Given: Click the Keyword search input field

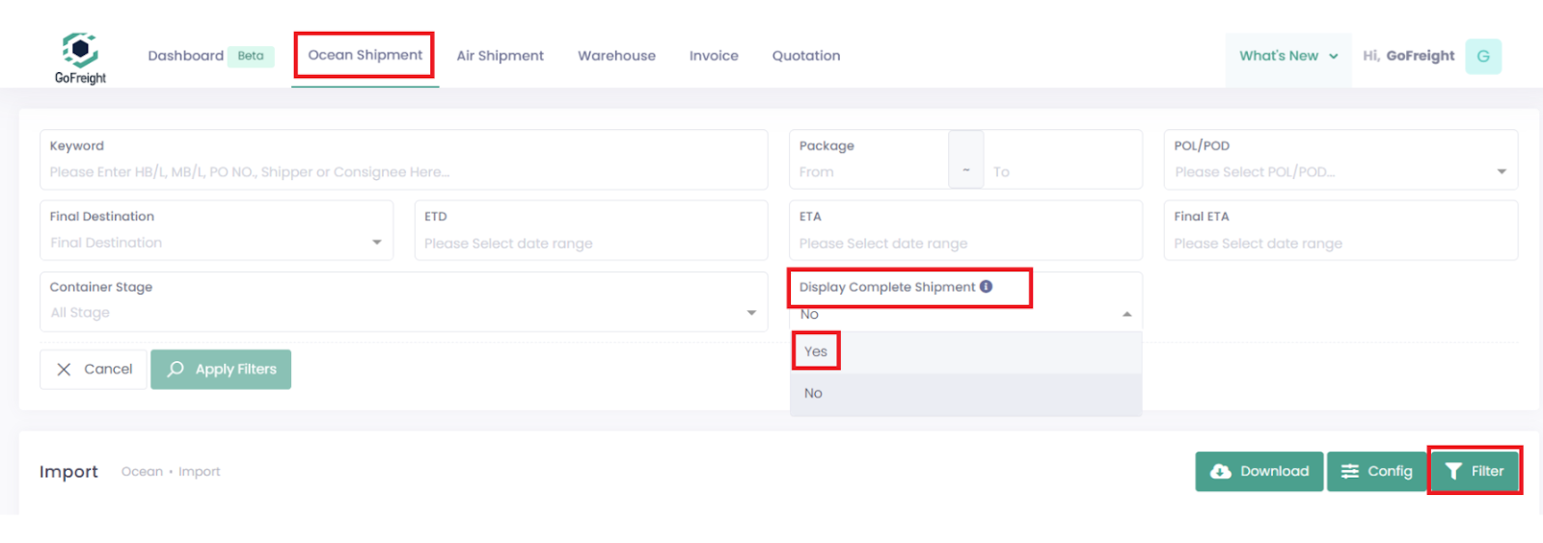Looking at the screenshot, I should click(403, 172).
